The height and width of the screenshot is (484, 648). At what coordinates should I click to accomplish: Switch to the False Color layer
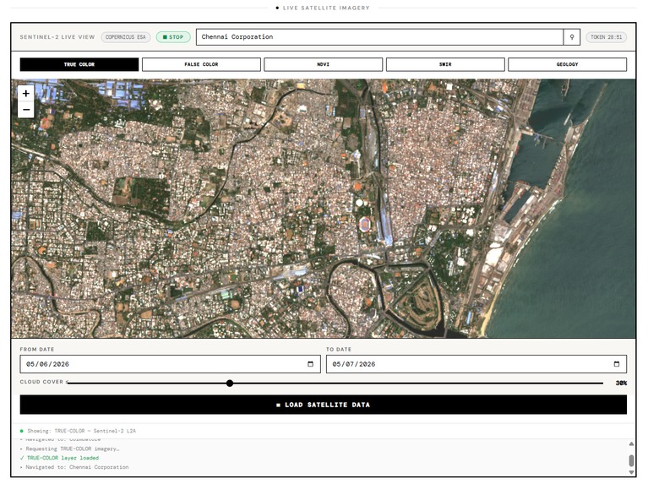[x=201, y=64]
